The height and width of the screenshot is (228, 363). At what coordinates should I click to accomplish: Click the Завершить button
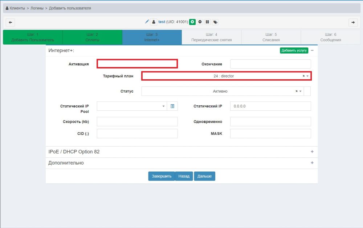(x=162, y=176)
